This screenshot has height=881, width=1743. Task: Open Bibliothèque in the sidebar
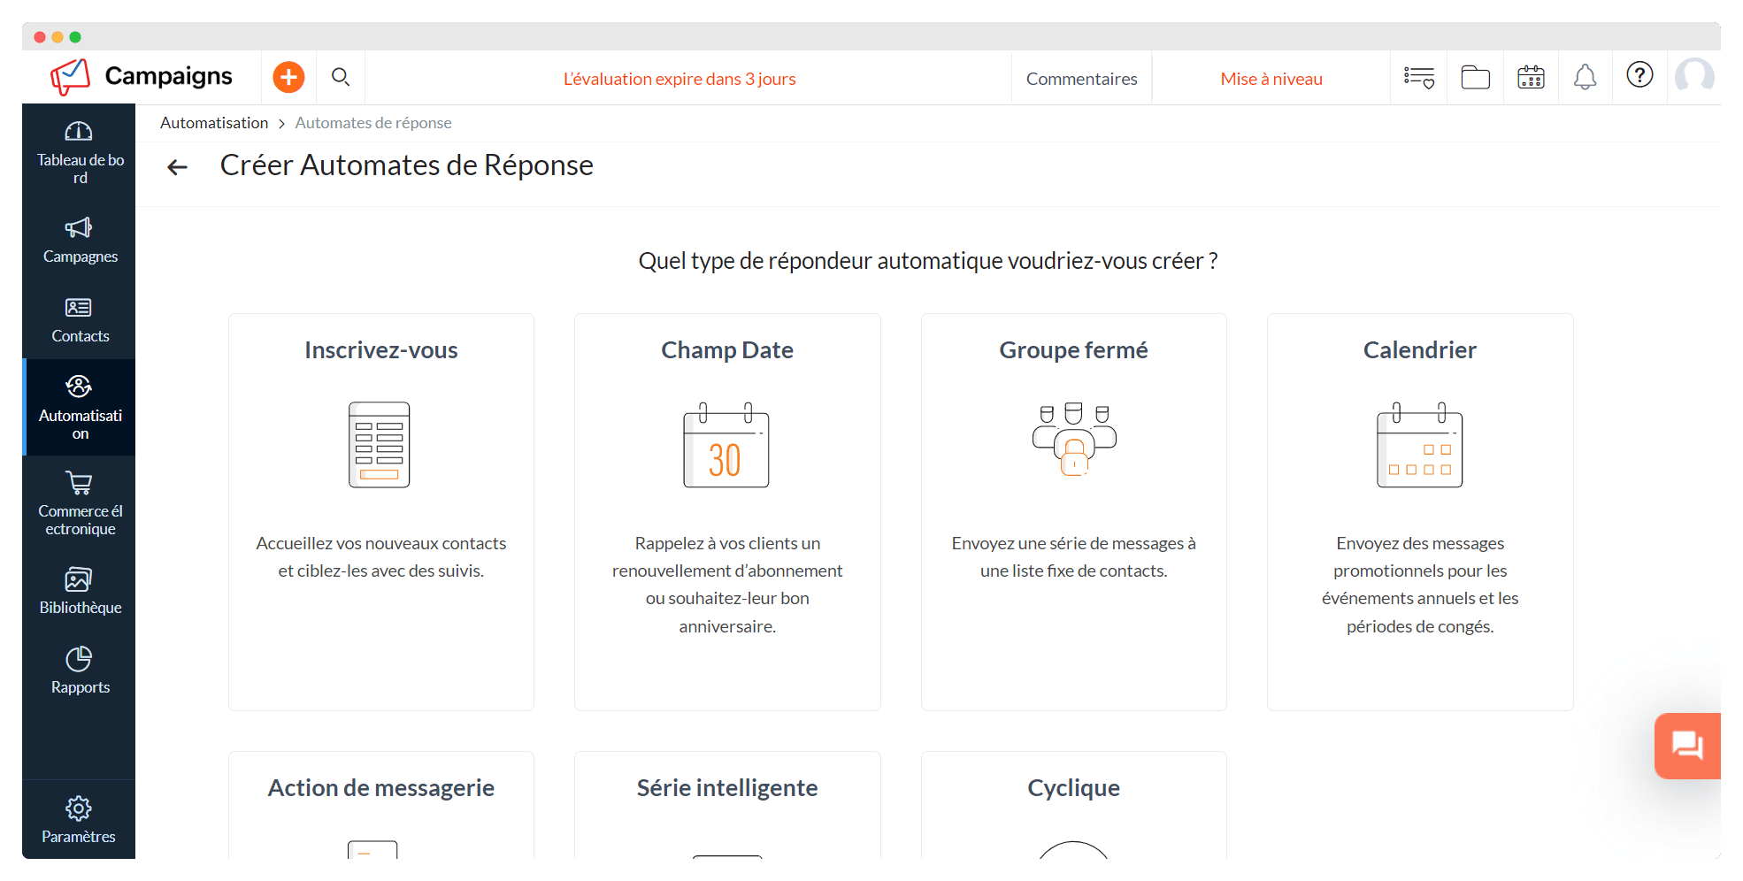80,592
